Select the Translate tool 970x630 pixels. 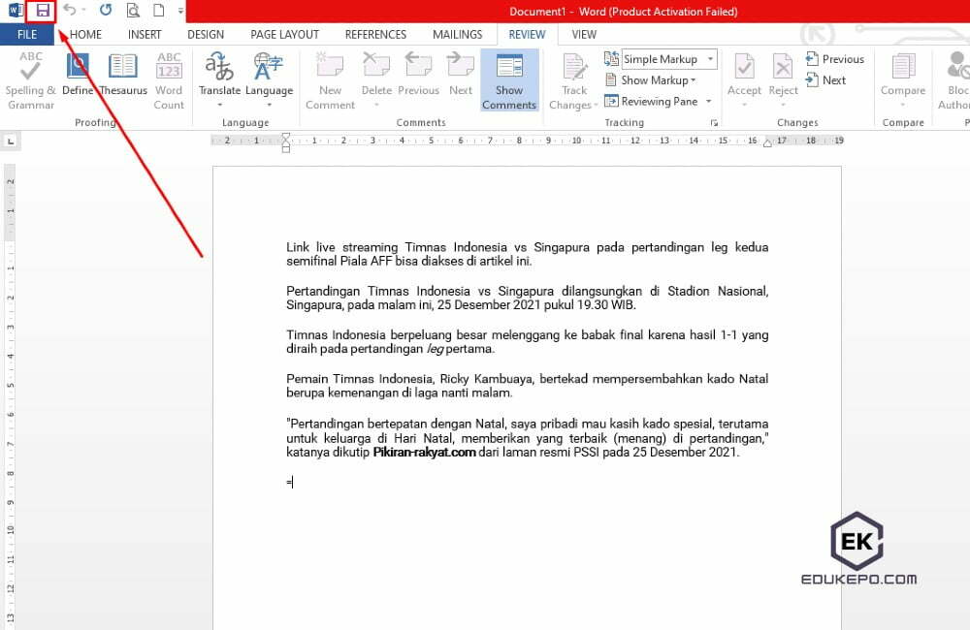(219, 78)
